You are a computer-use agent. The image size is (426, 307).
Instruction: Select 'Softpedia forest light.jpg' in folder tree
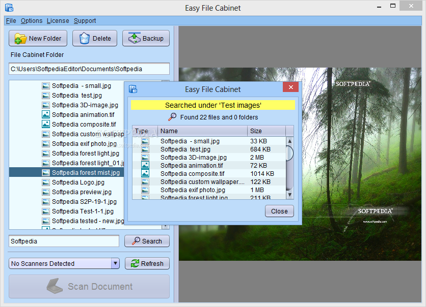(86, 153)
